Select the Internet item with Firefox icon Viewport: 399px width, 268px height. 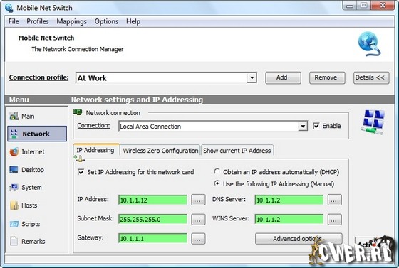pos(28,151)
